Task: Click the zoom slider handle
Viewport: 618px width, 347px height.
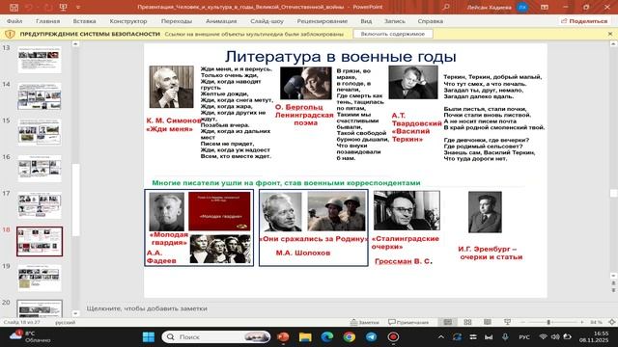Action: (x=548, y=322)
